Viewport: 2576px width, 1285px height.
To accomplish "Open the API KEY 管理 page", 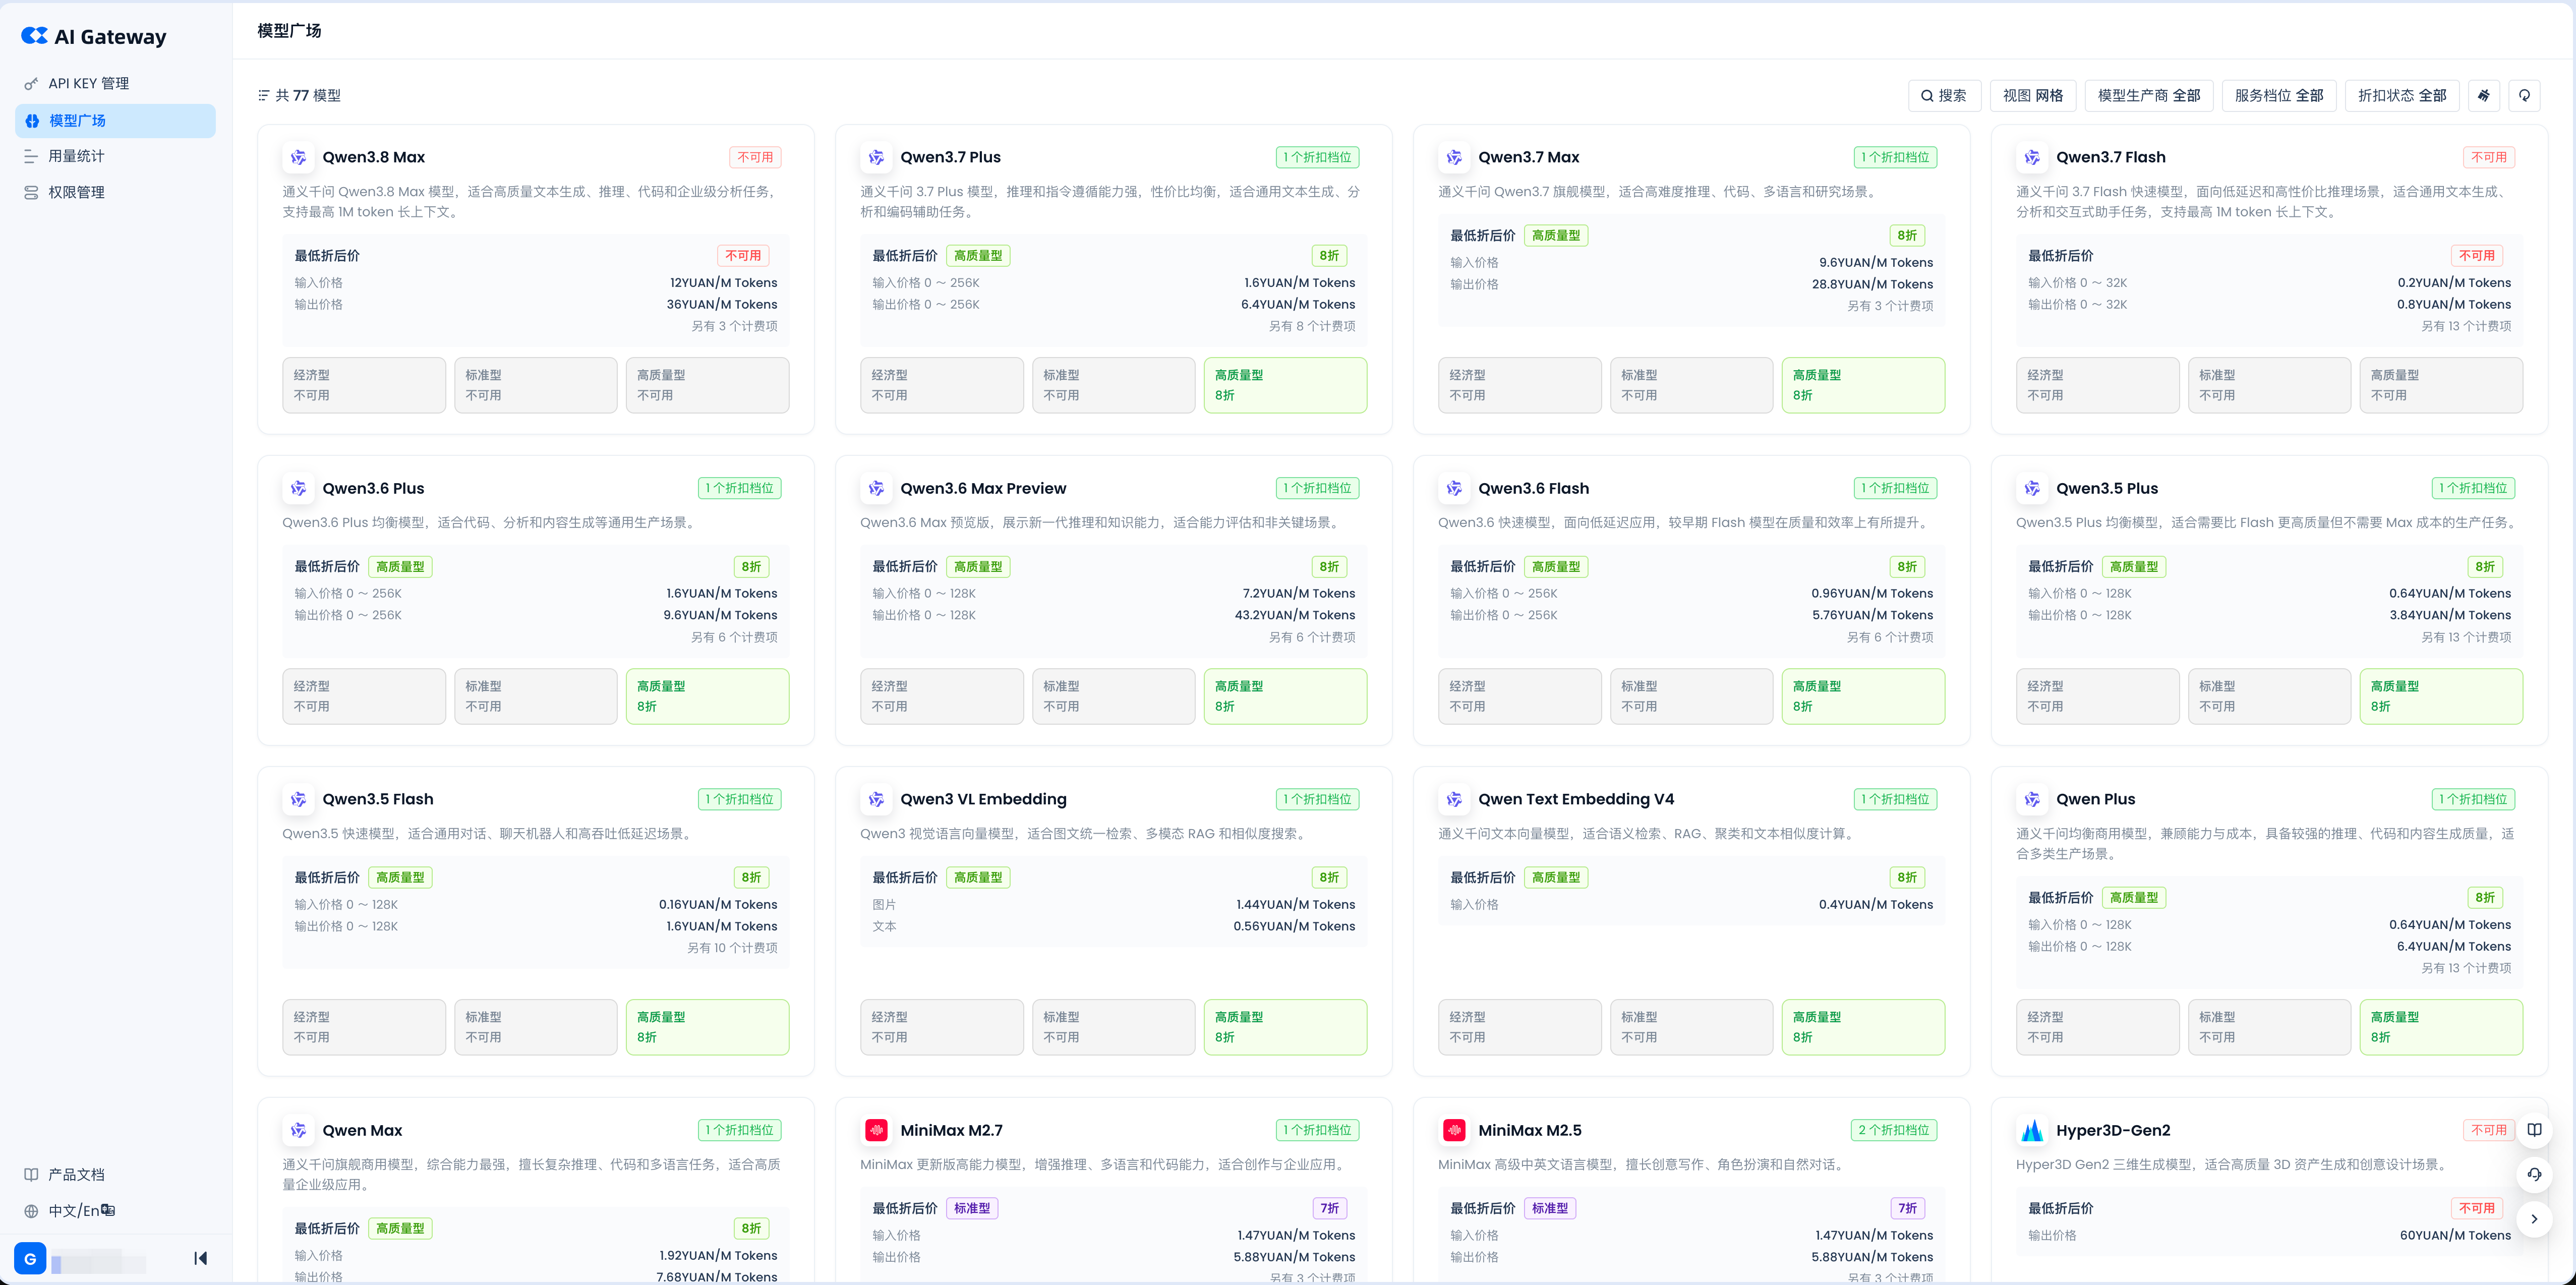I will pyautogui.click(x=115, y=84).
